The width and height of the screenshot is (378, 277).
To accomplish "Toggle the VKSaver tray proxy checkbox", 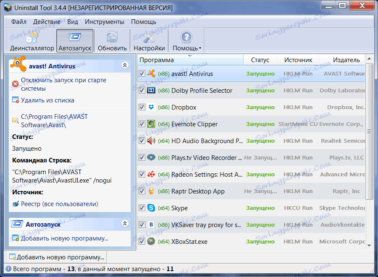I will 142,225.
